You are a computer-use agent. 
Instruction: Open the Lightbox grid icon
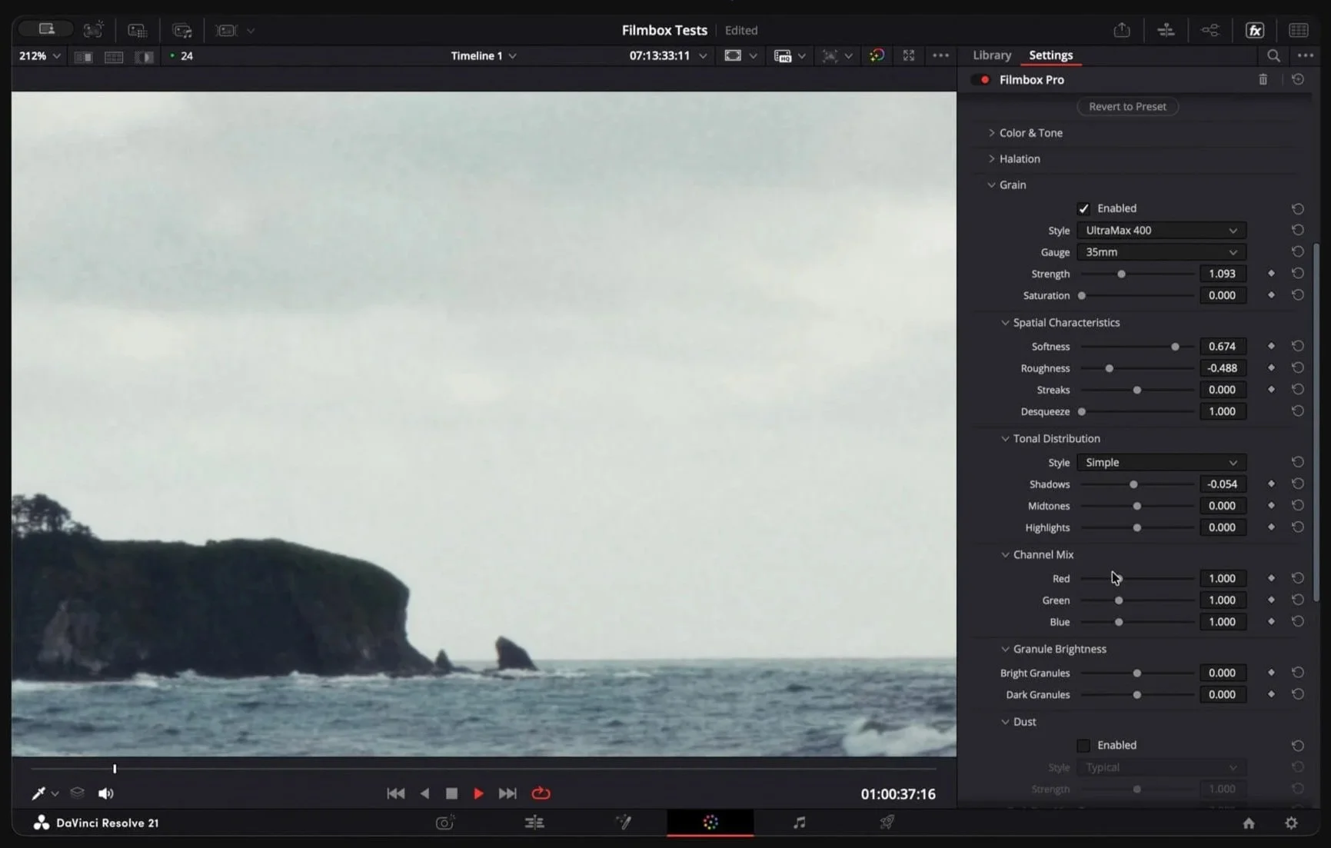coord(1299,30)
